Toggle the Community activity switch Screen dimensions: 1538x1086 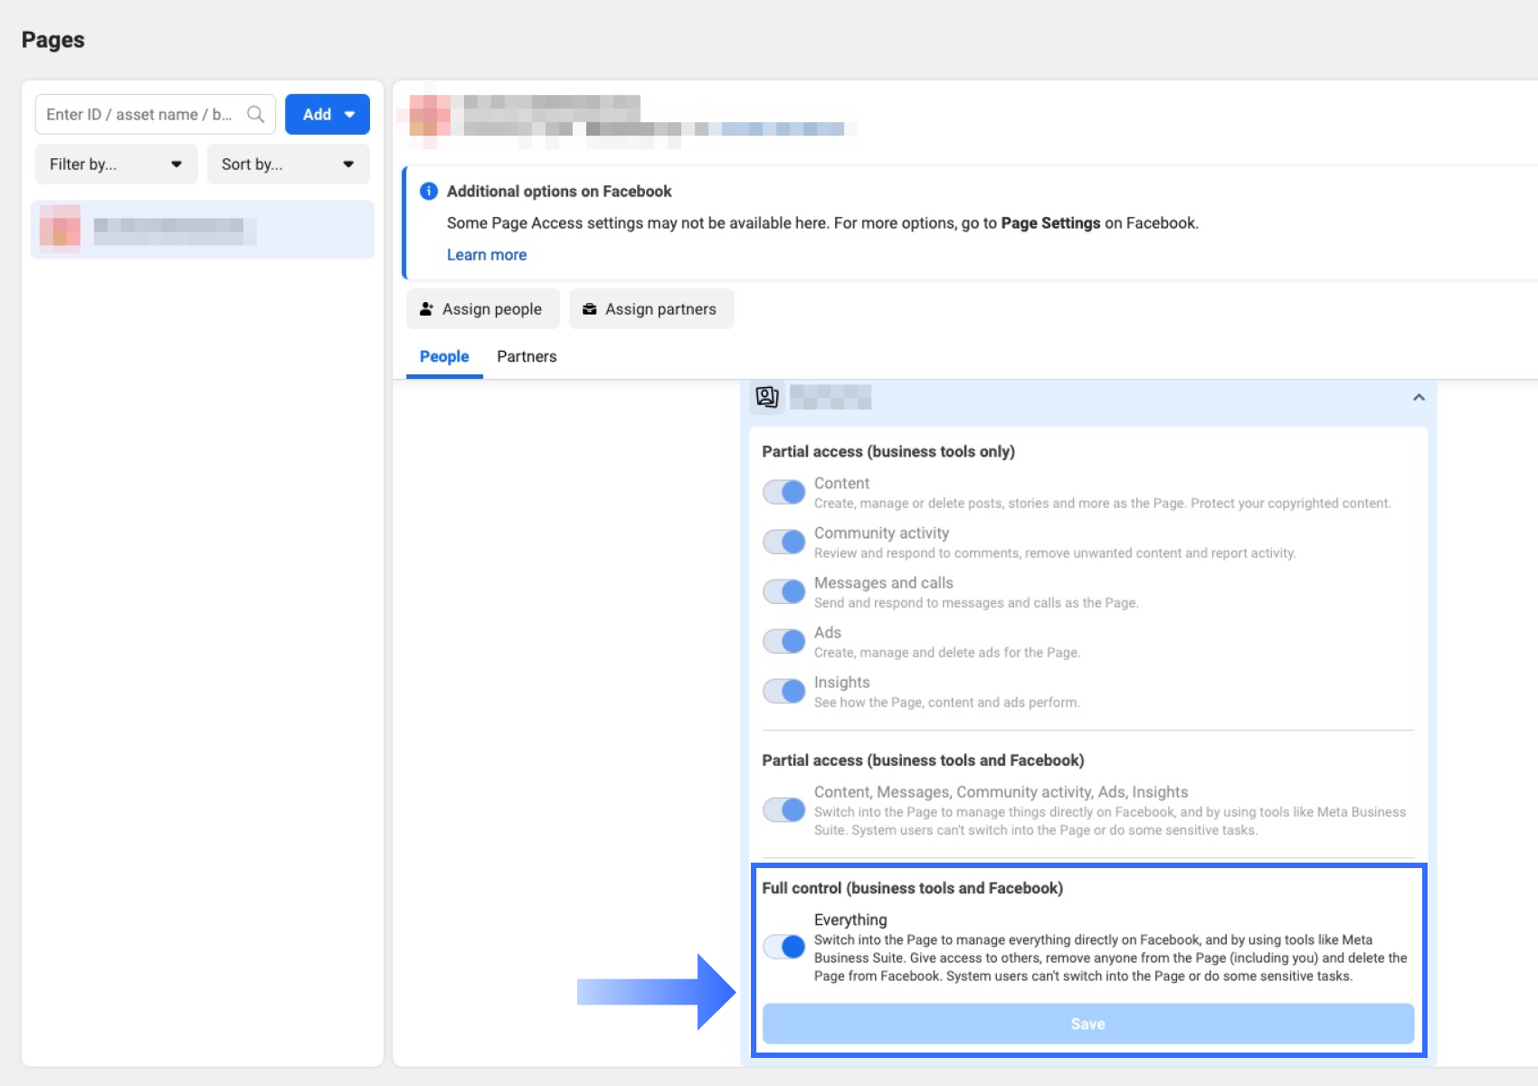pyautogui.click(x=783, y=542)
